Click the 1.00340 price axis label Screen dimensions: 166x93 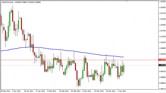click(162, 54)
